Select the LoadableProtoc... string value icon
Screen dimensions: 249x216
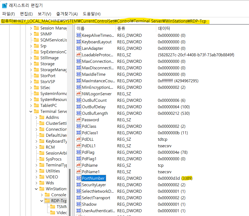(x=79, y=55)
